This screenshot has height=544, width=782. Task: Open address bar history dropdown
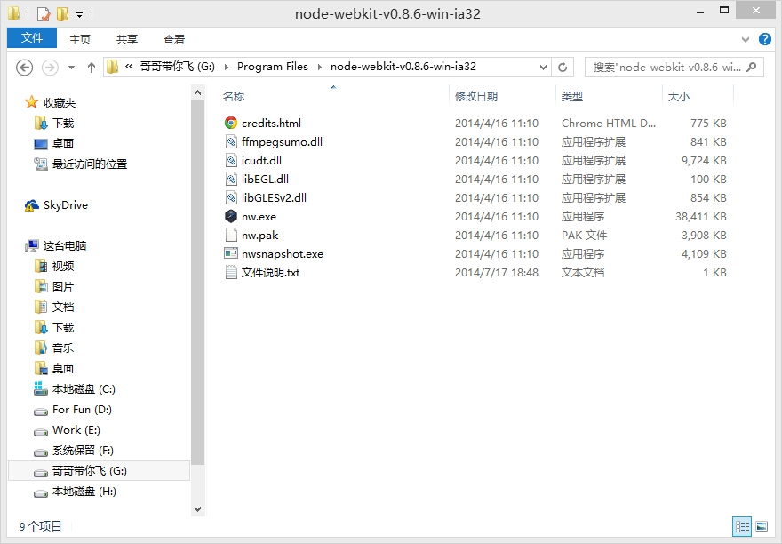543,67
